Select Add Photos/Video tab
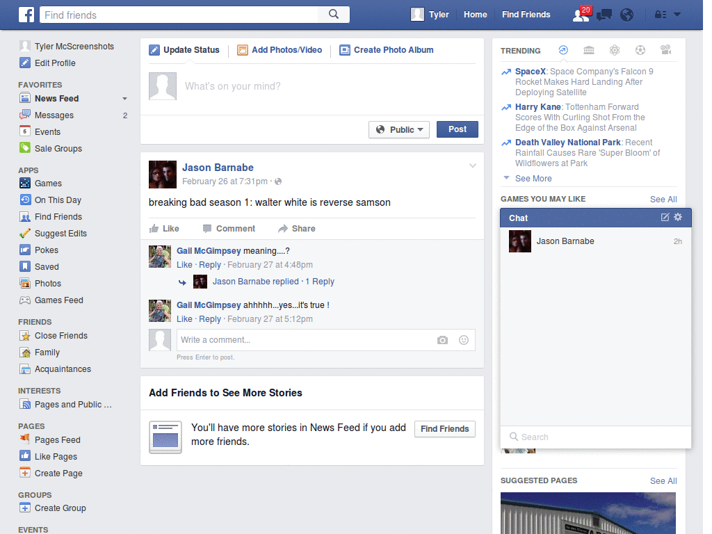The width and height of the screenshot is (712, 534). 280,50
